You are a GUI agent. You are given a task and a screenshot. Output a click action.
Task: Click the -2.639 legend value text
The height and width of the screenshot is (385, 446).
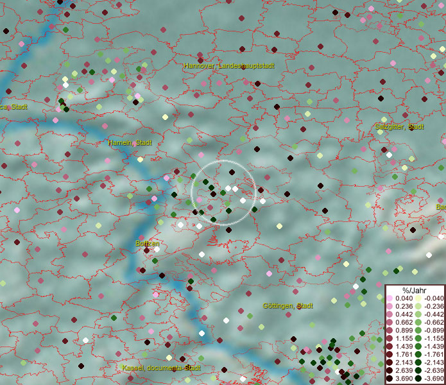point(433,371)
